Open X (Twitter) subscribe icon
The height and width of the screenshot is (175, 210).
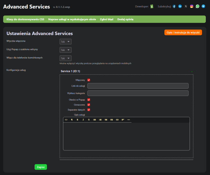[x=186, y=6]
